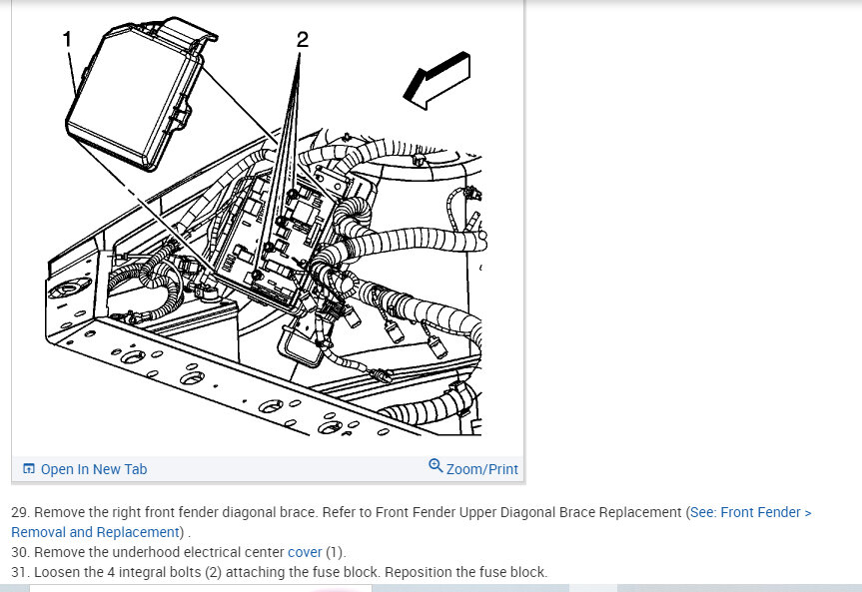The image size is (862, 592).
Task: Click step 31 text about loosening integral bolts
Action: click(280, 572)
